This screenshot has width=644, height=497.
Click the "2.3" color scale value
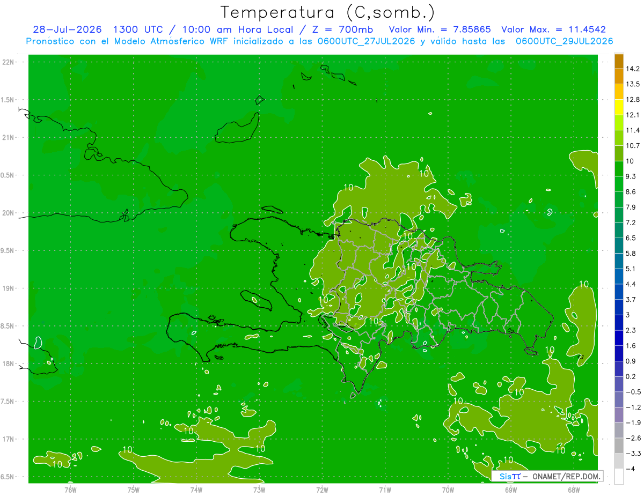(631, 330)
